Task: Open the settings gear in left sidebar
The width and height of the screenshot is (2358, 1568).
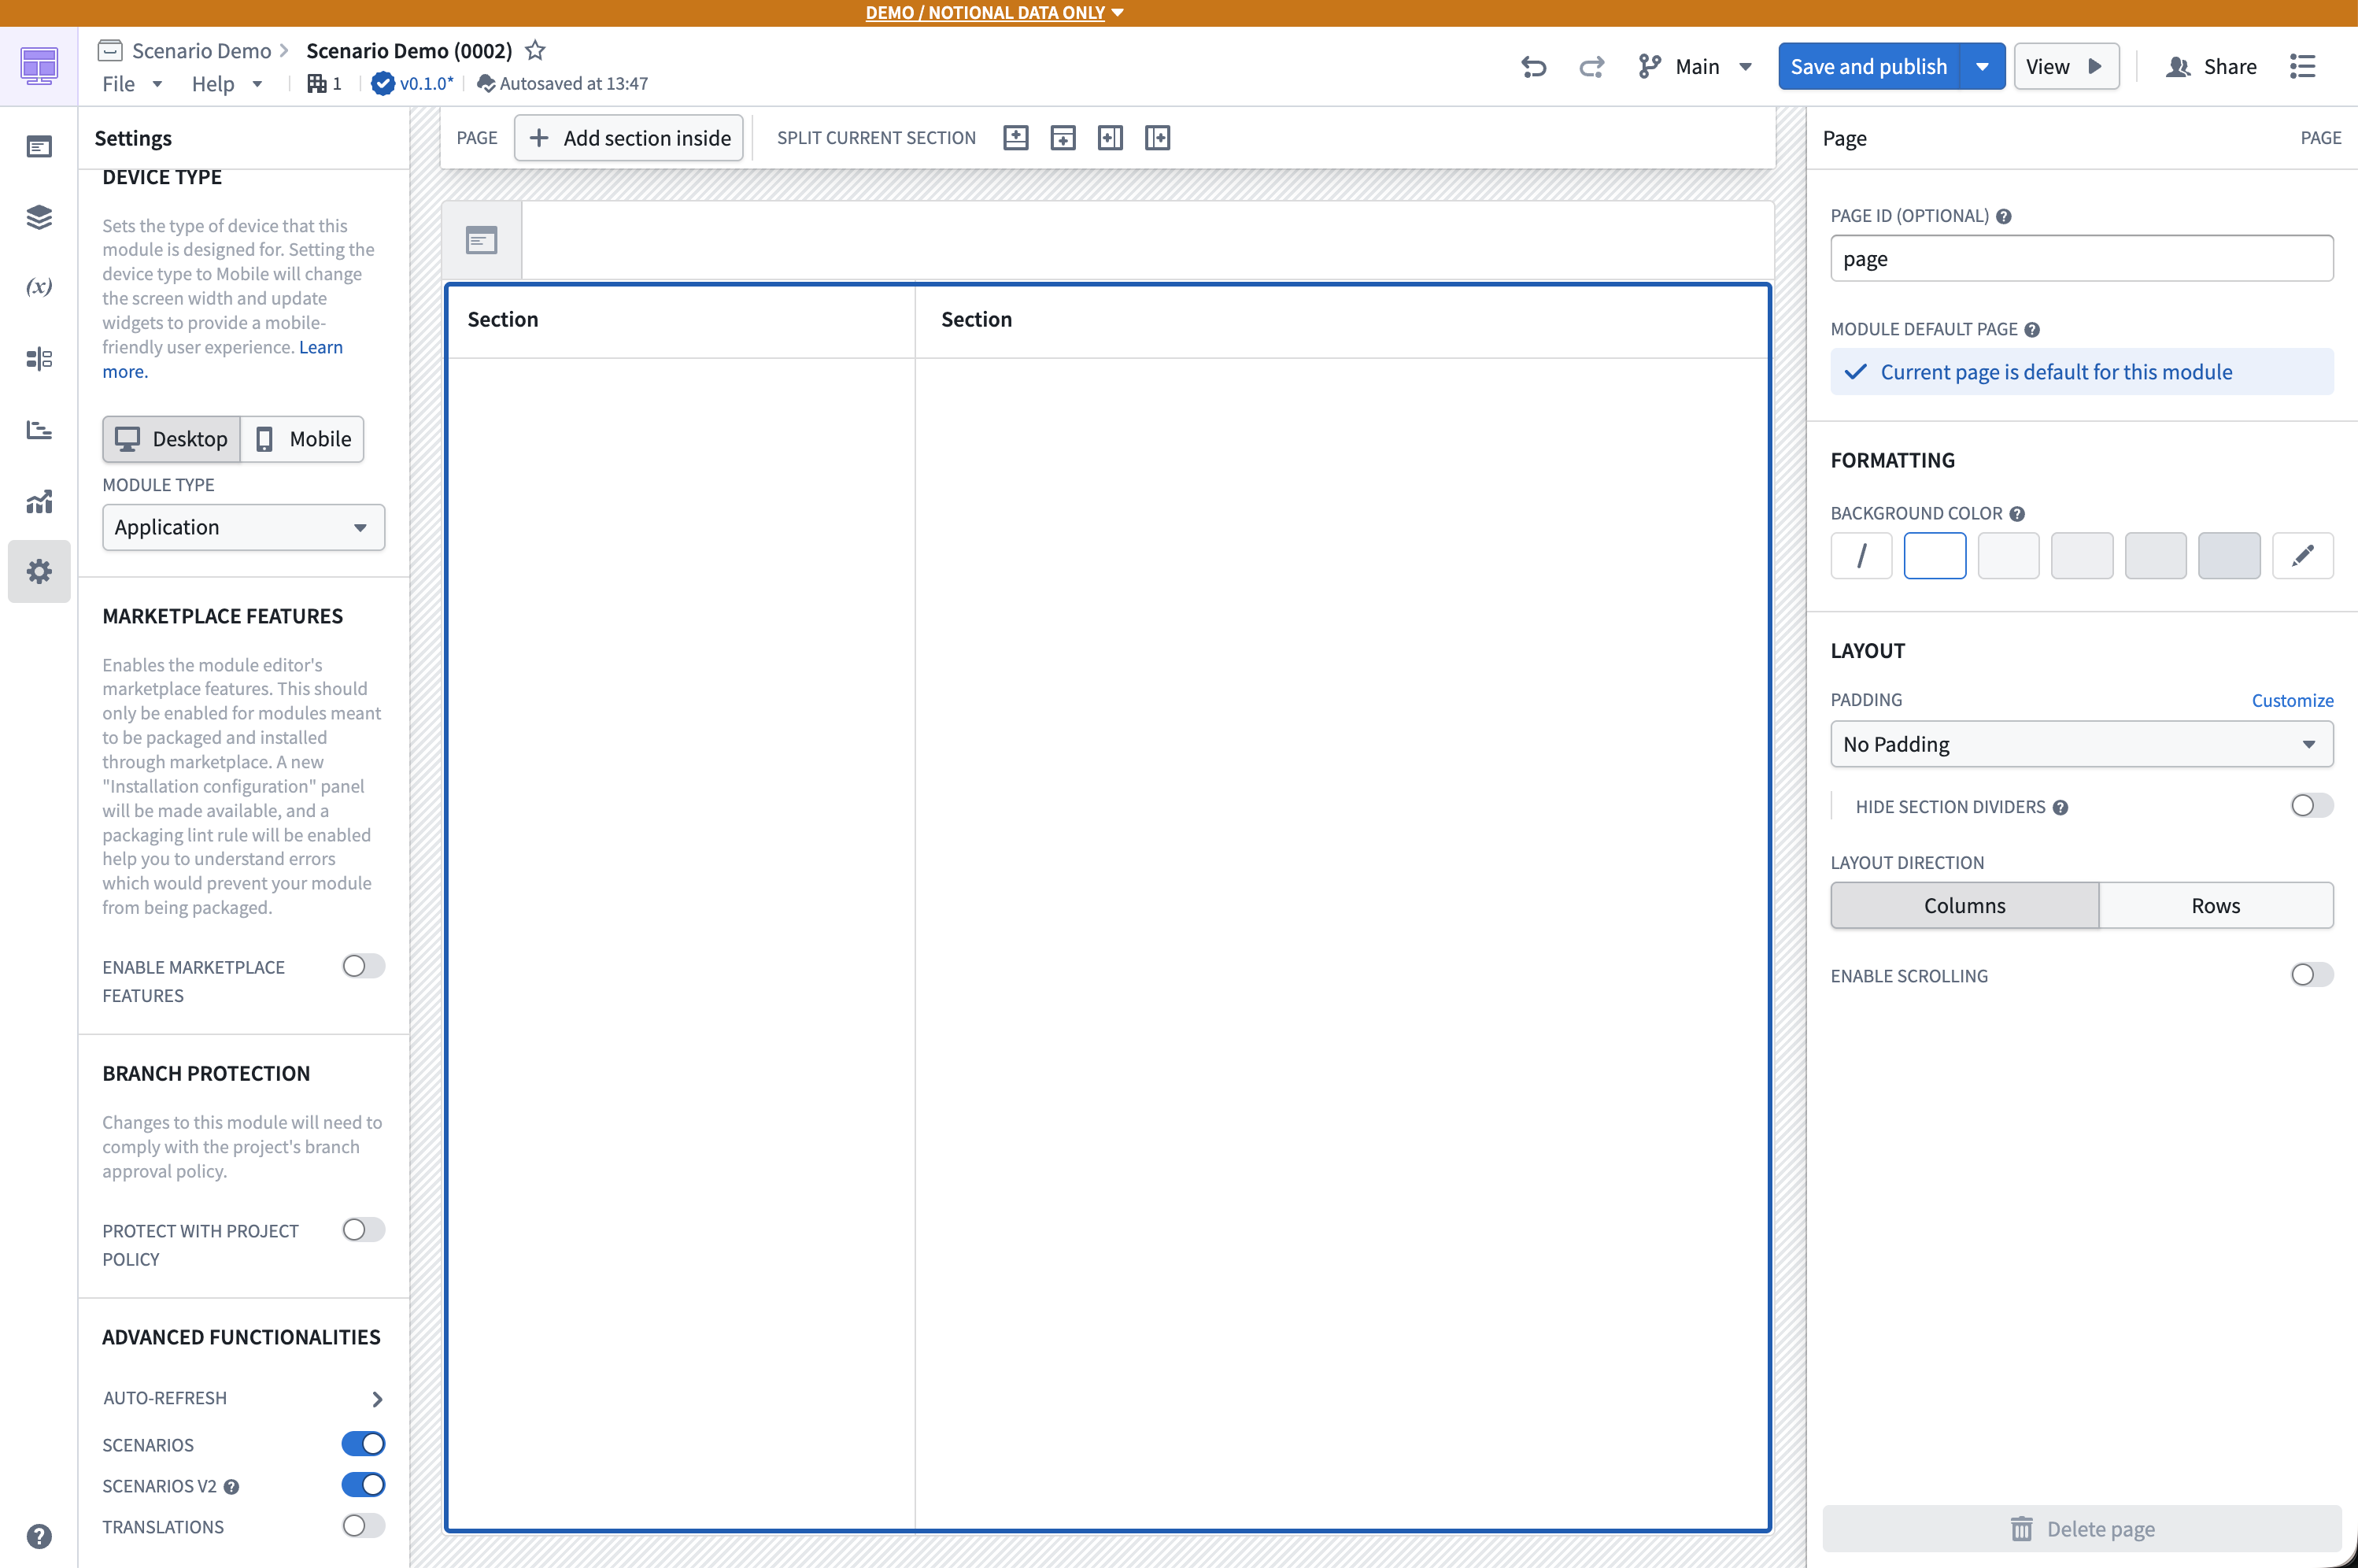Action: (39, 571)
